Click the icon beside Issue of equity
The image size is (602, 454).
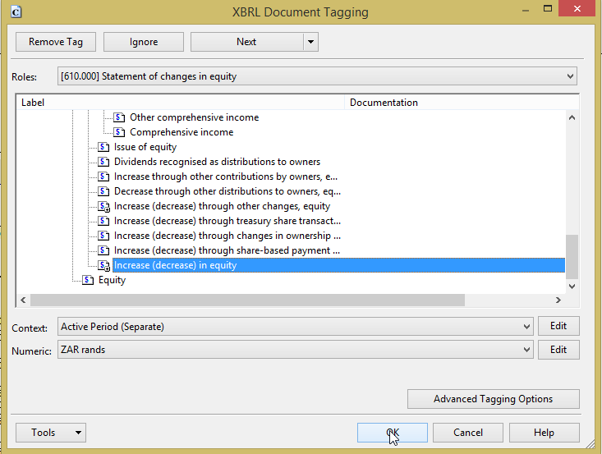pyautogui.click(x=103, y=147)
